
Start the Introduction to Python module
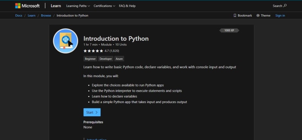point(92,113)
